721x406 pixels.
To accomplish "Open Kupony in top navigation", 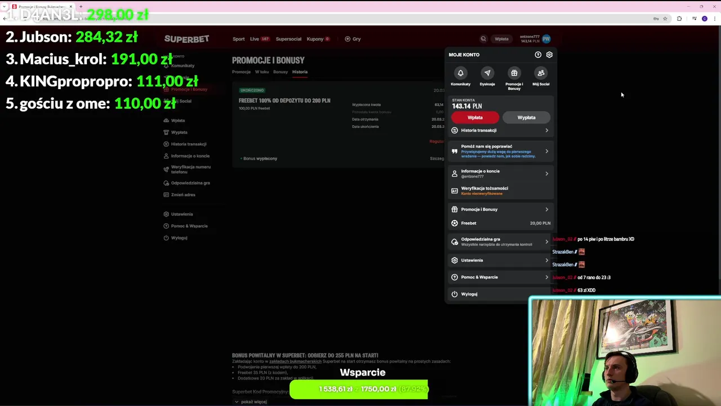I will coord(318,39).
